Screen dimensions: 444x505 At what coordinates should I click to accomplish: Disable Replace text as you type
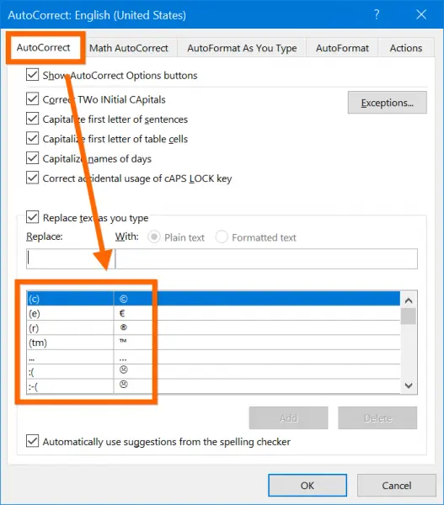pos(33,217)
